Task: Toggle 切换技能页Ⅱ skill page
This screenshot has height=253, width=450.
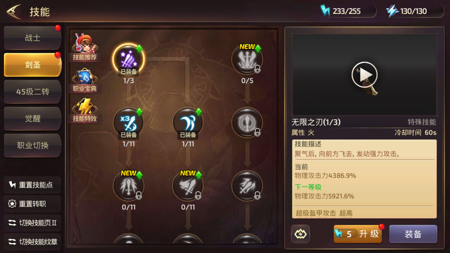Action: click(33, 223)
